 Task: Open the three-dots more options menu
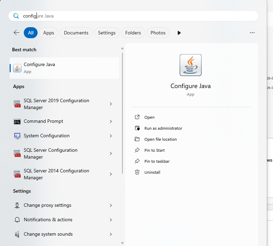[x=252, y=33]
